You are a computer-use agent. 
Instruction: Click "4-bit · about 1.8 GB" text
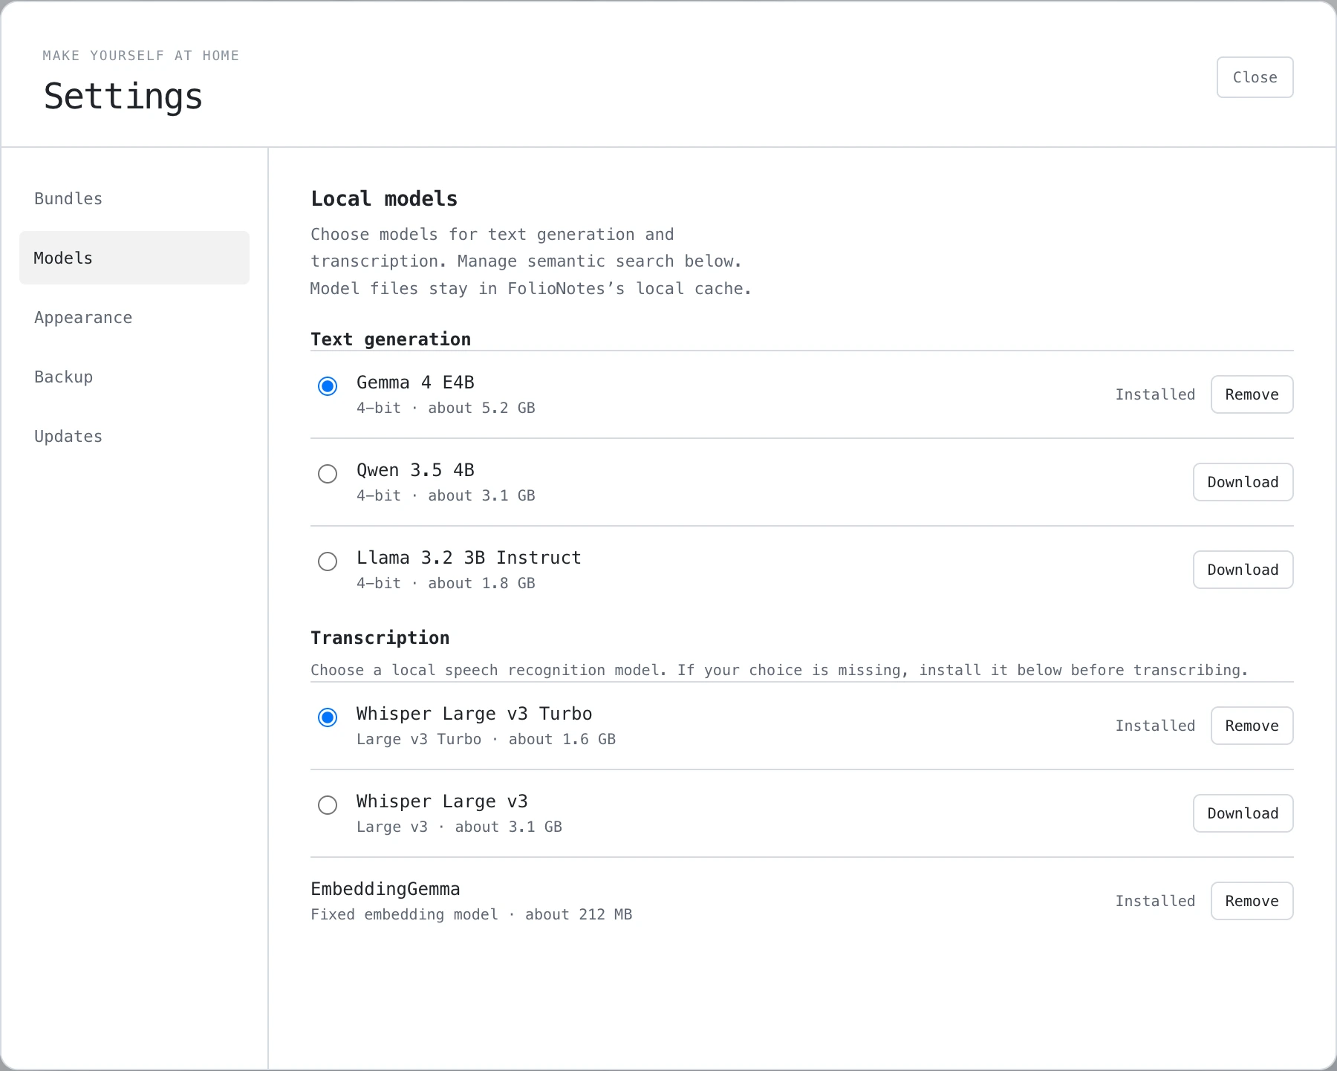tap(446, 583)
